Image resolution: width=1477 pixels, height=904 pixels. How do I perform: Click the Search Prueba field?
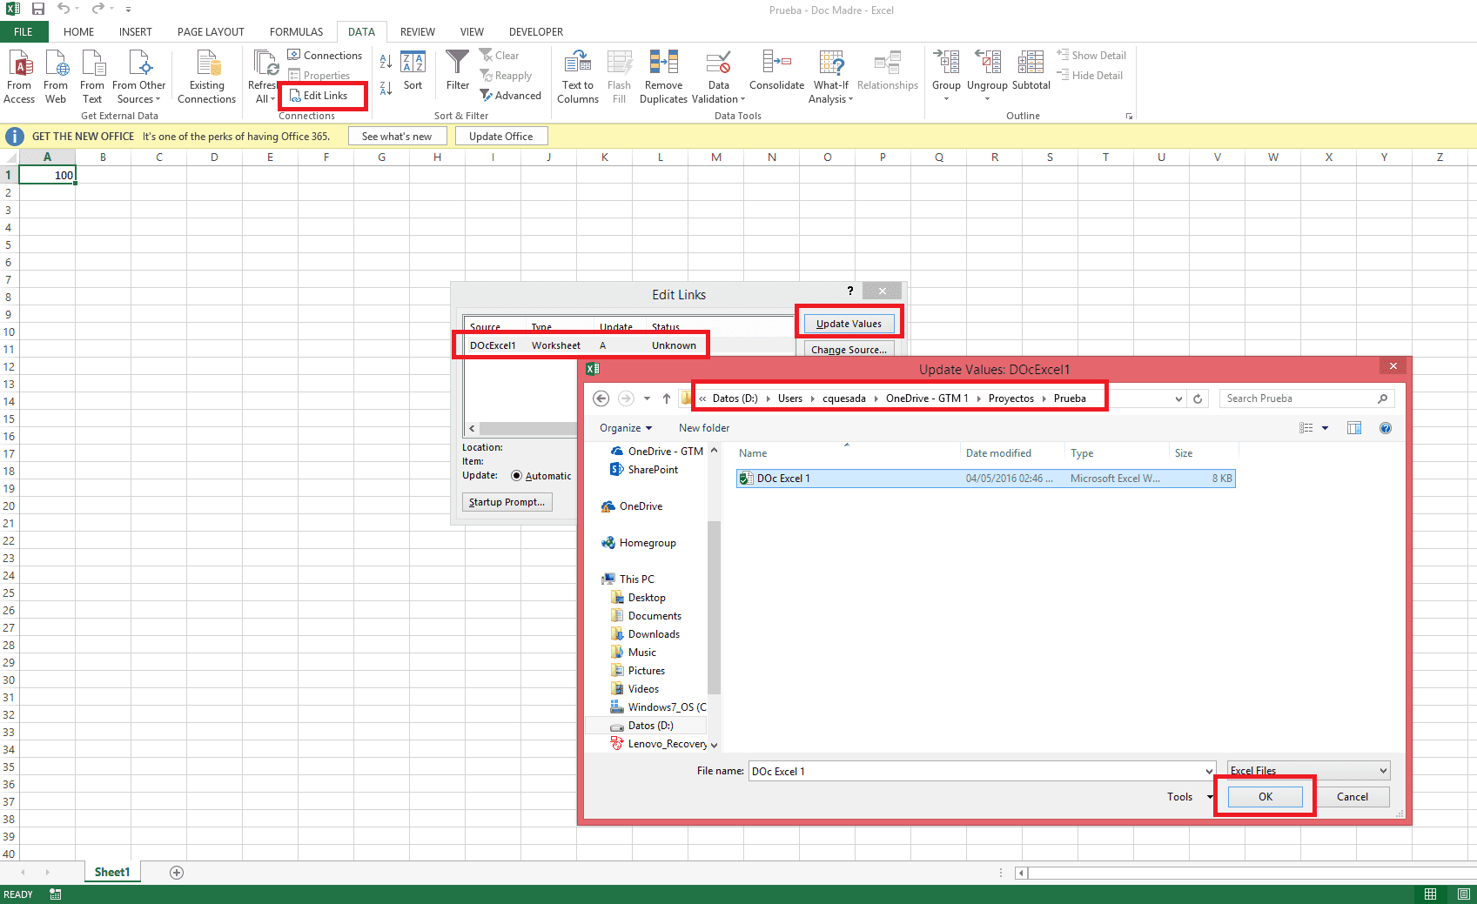tap(1306, 398)
